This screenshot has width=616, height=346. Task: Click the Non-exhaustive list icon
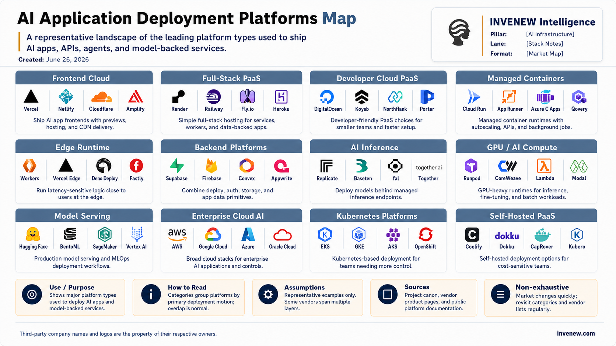[x=500, y=294]
